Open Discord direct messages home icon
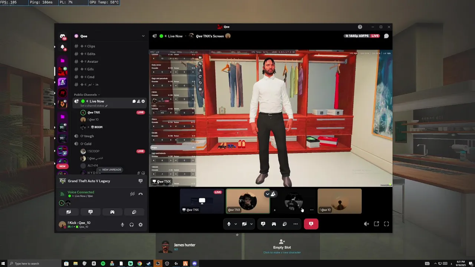This screenshot has height=267, width=475. coord(63,36)
